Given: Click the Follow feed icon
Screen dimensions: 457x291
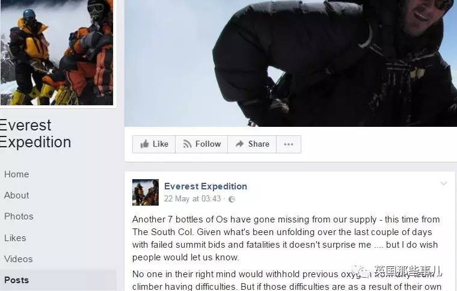Looking at the screenshot, I should tap(187, 144).
